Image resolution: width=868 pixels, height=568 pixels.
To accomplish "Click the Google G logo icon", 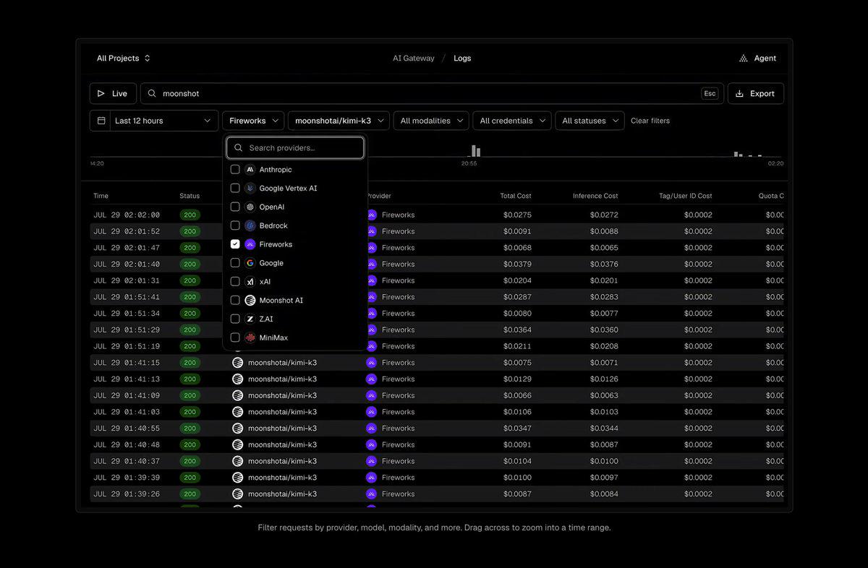I will coord(250,263).
